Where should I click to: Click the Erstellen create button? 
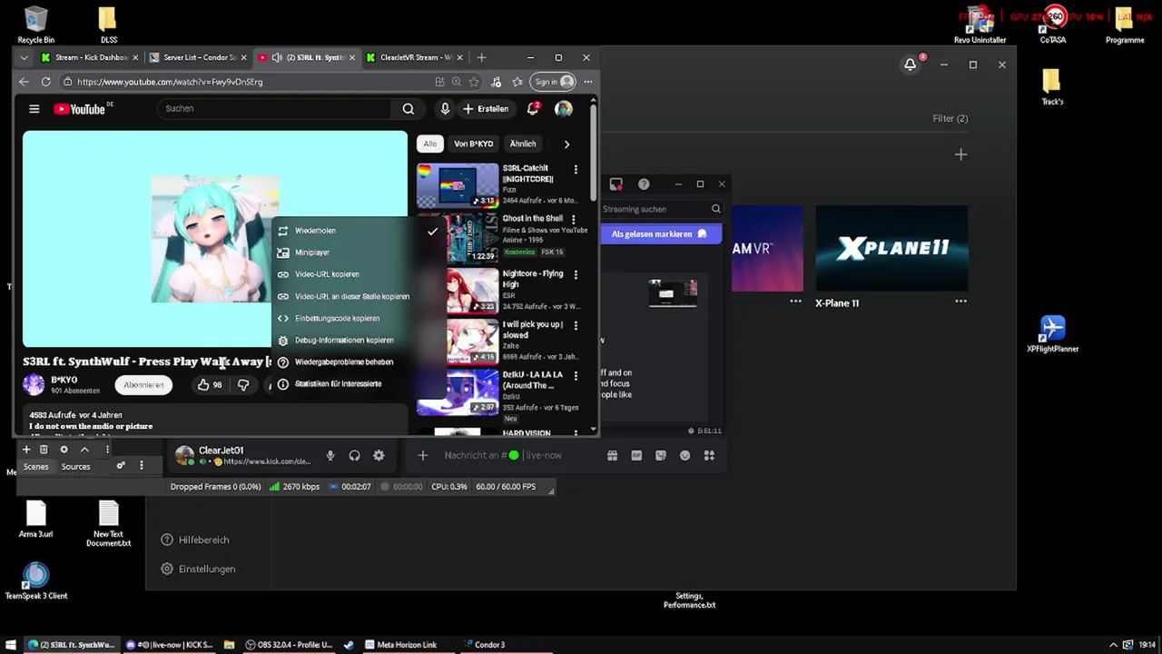point(486,109)
